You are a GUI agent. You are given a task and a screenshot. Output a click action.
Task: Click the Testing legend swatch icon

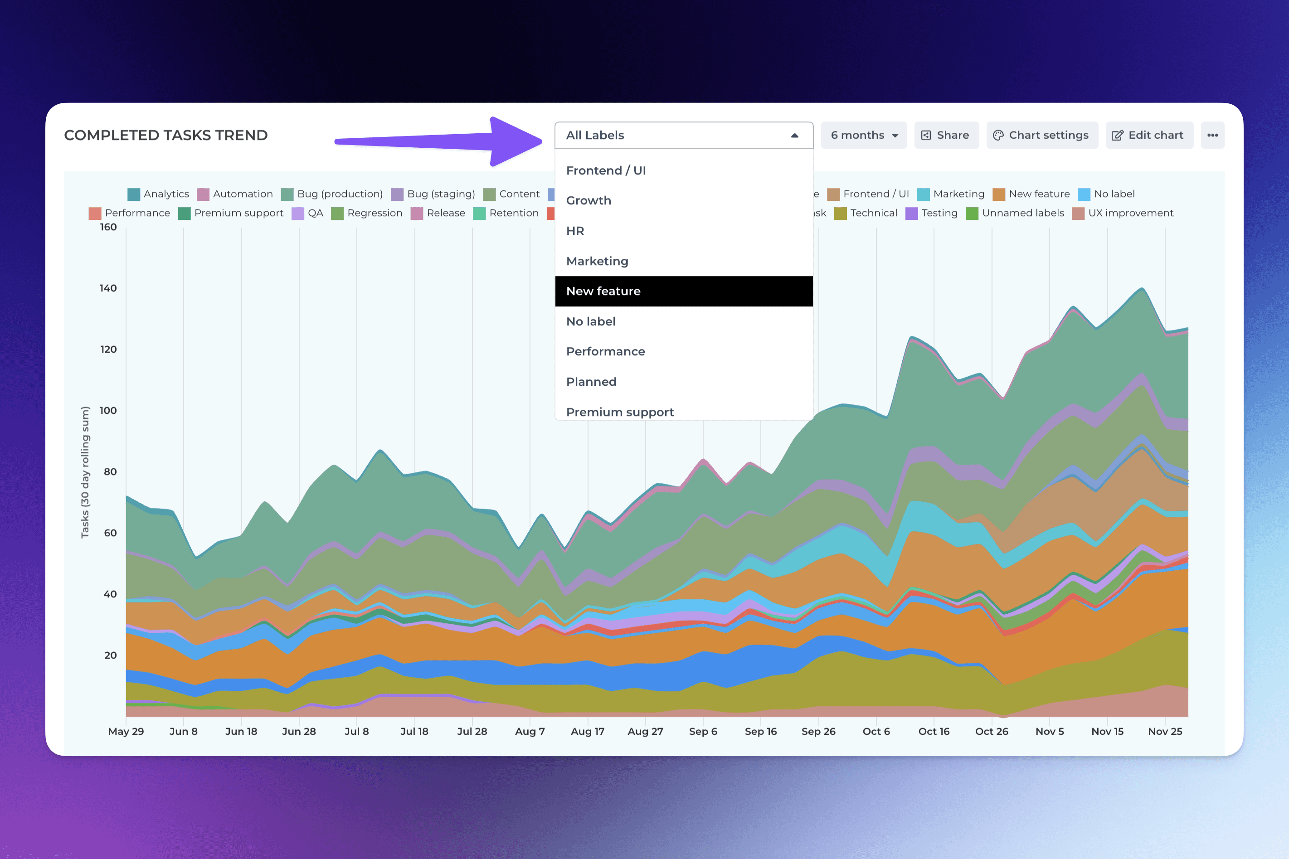[912, 214]
